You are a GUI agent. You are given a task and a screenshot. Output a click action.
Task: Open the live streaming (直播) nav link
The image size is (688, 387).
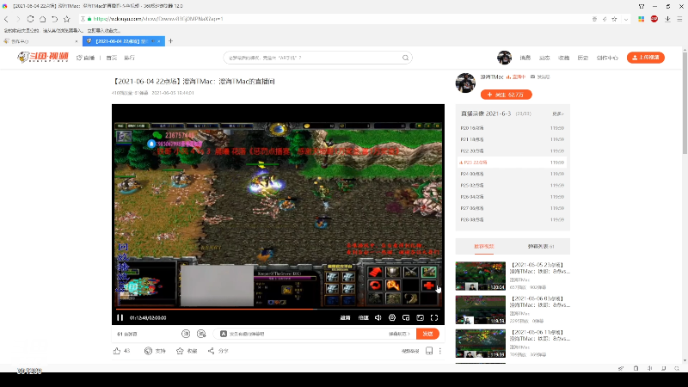click(x=85, y=58)
